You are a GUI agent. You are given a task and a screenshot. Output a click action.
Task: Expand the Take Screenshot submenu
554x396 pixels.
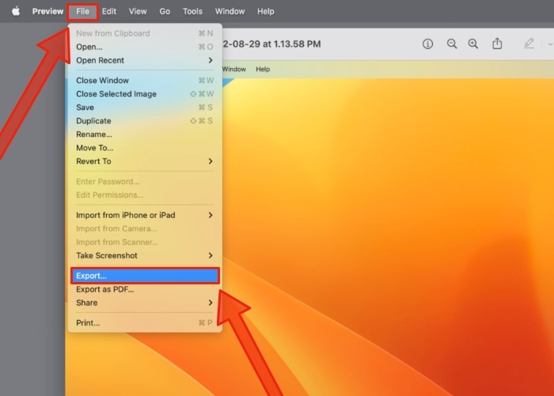[x=145, y=256]
